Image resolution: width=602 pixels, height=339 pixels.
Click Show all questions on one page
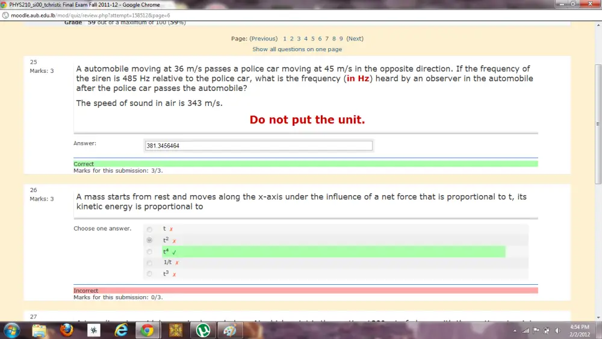(x=297, y=49)
